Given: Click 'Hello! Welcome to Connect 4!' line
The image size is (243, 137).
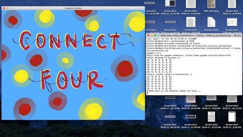Looking at the screenshot, I should coord(163,57).
